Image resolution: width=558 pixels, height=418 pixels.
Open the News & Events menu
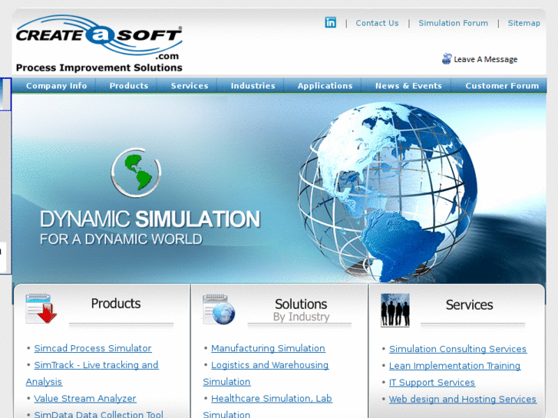pos(408,86)
